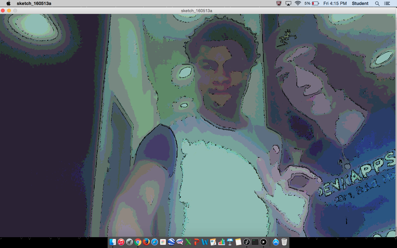Switch to the Processing 3 dock icon
397x248 pixels.
coord(247,242)
